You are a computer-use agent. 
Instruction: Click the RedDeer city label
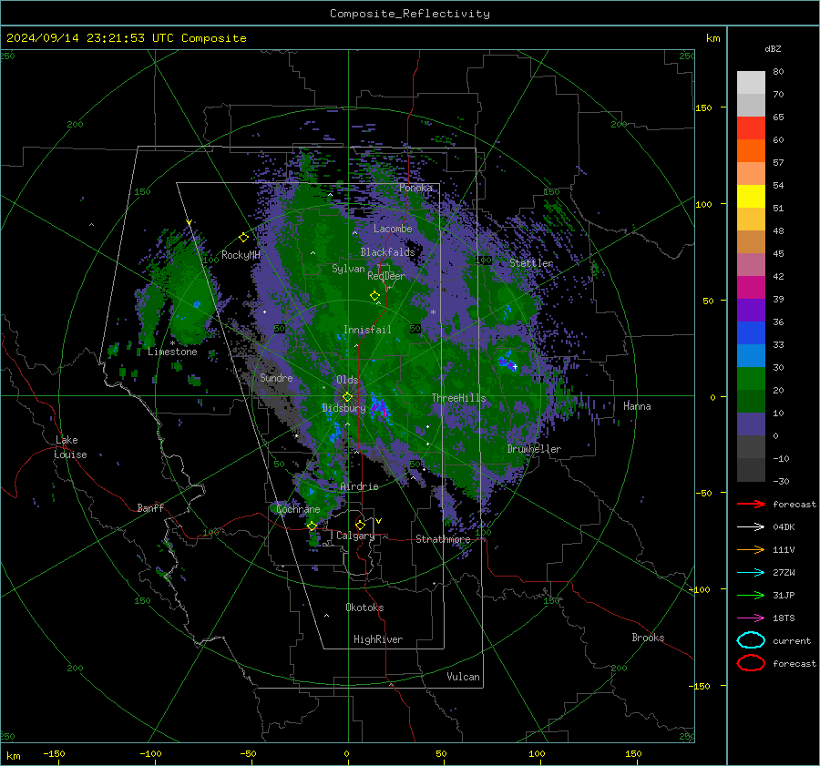(386, 276)
